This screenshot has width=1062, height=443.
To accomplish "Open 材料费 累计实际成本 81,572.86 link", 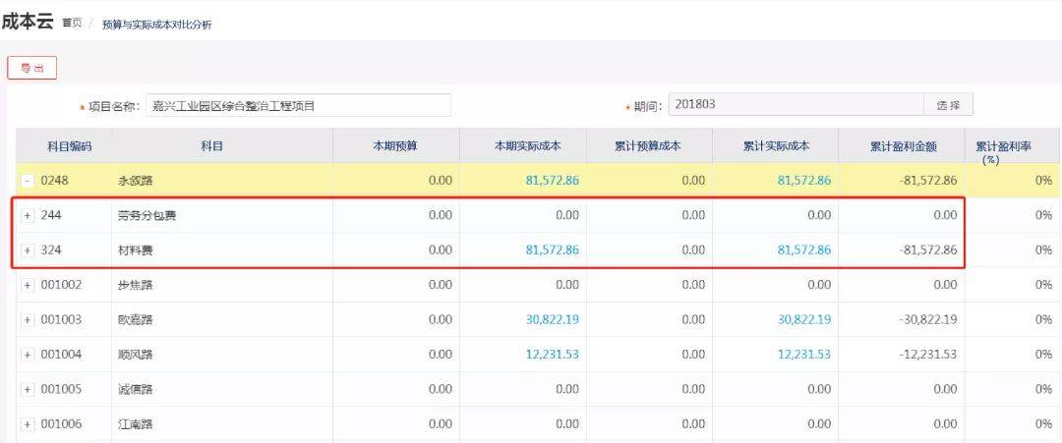I will point(804,249).
